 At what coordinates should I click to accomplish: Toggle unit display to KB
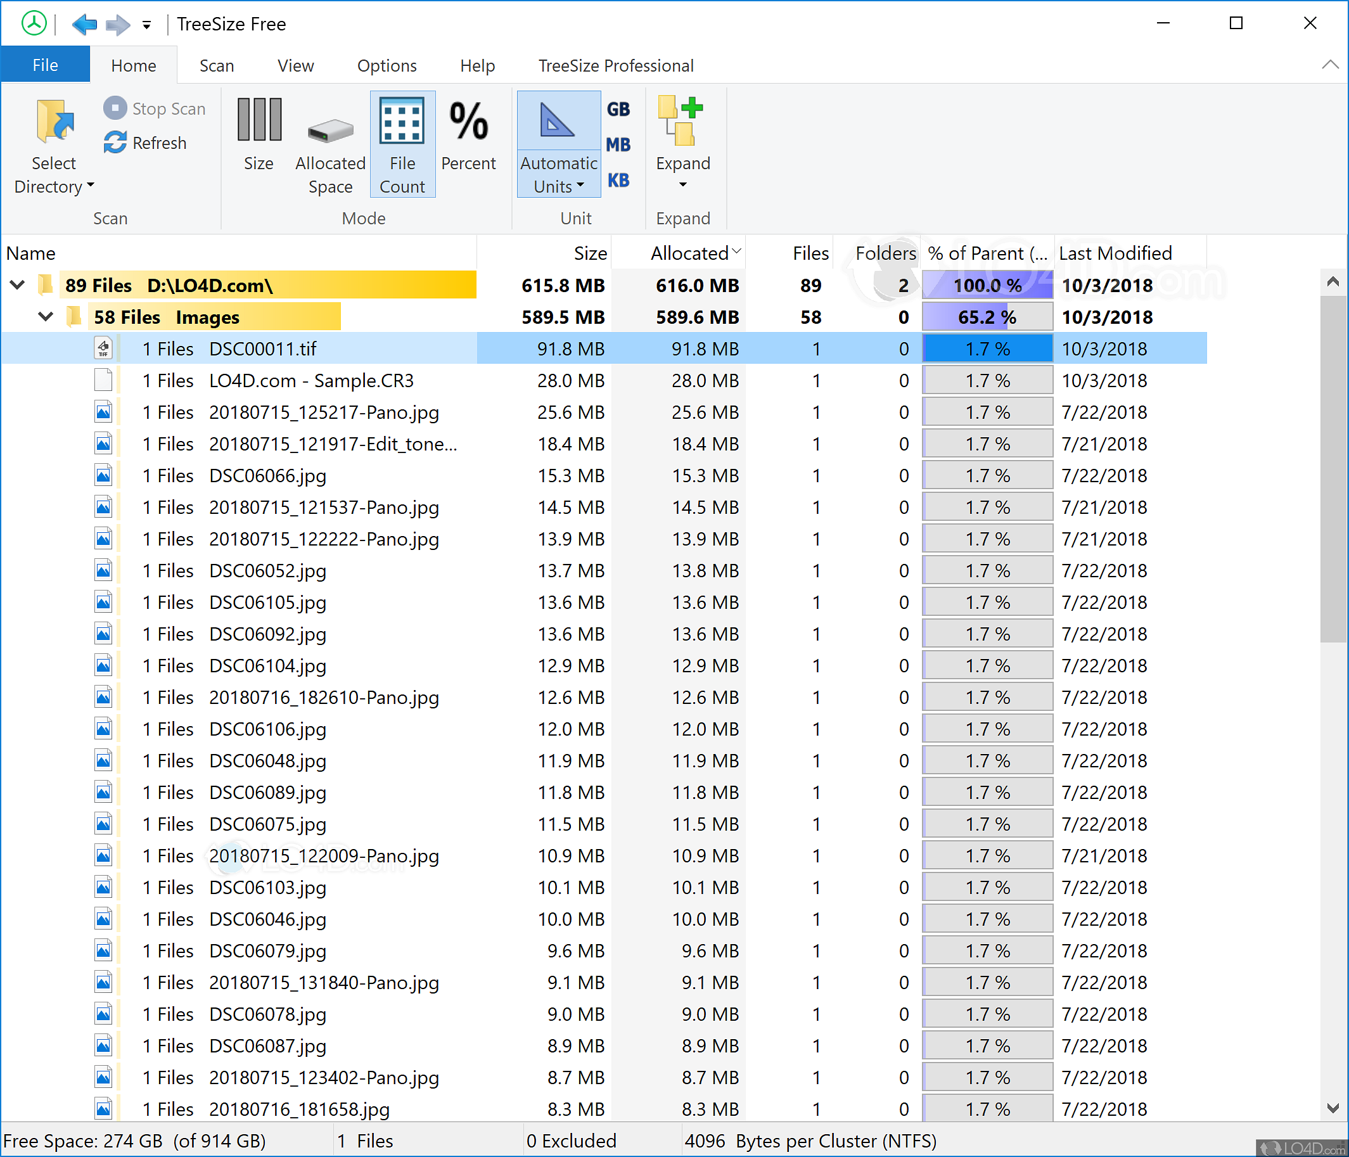click(x=618, y=180)
